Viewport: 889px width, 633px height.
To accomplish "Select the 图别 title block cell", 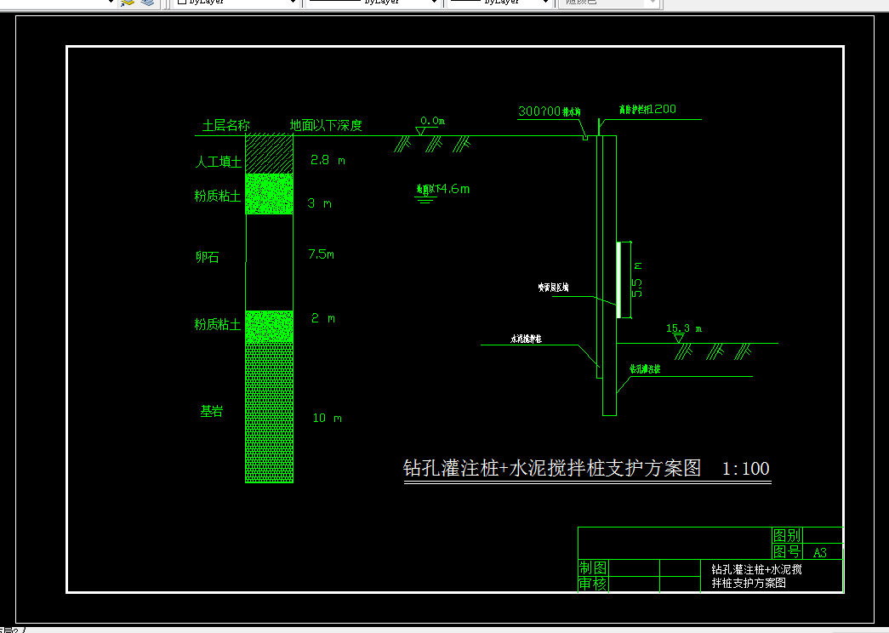I will 787,535.
